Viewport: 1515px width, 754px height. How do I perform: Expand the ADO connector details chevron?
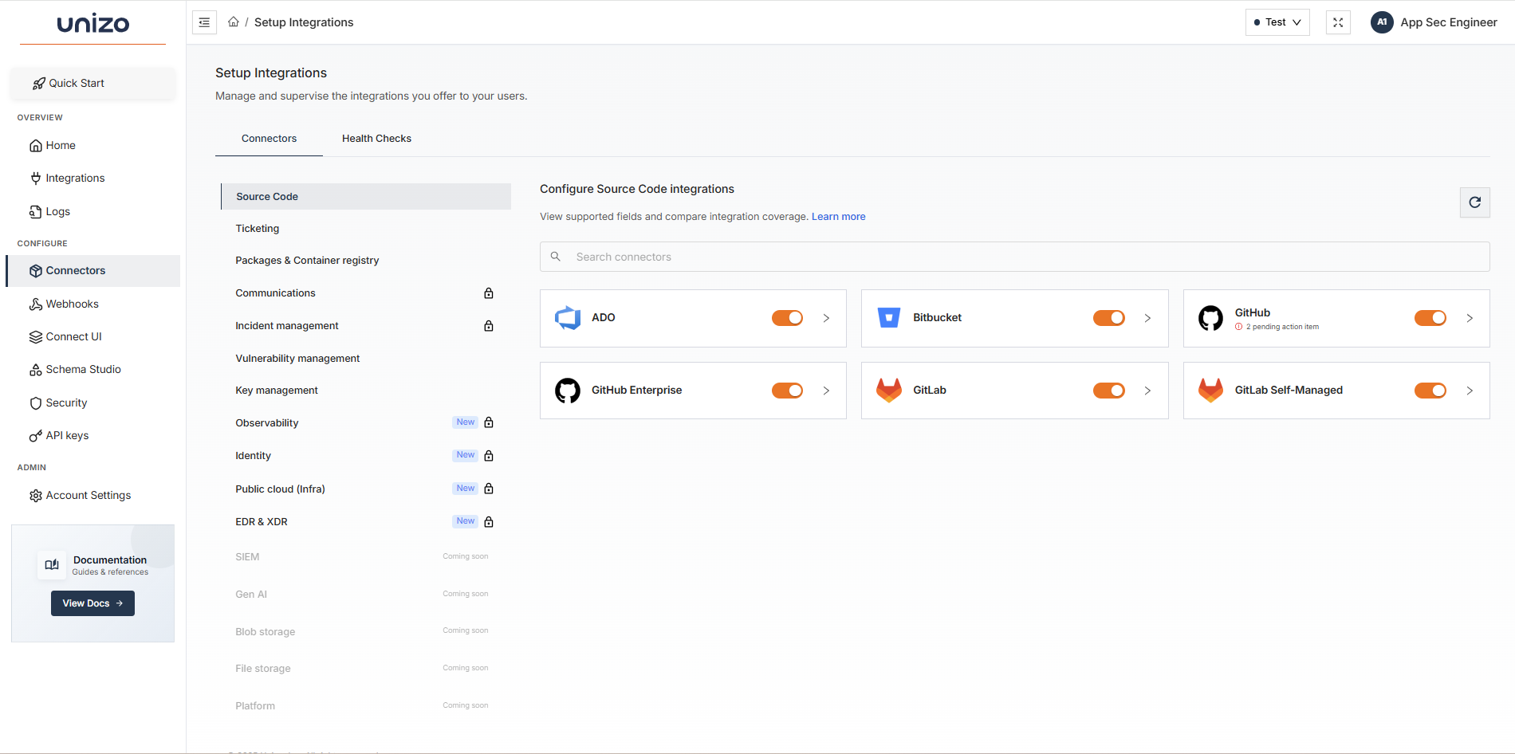826,318
